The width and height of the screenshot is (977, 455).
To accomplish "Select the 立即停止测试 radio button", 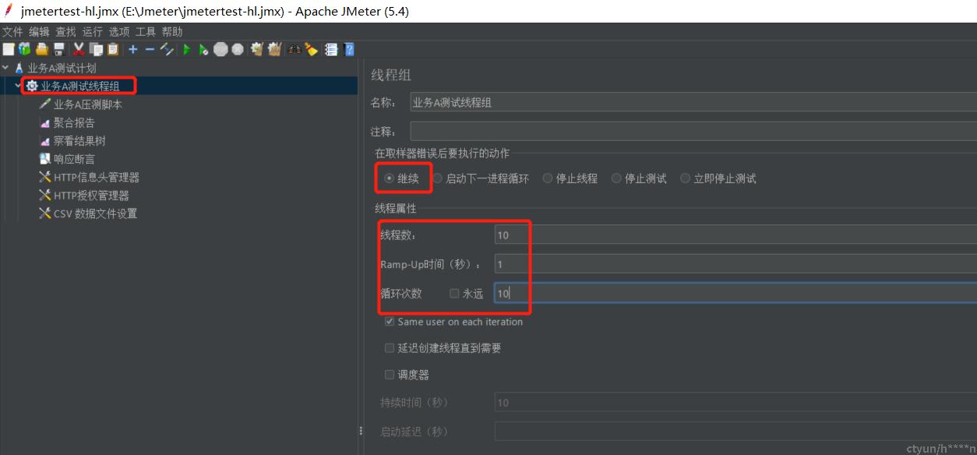I will pos(686,178).
